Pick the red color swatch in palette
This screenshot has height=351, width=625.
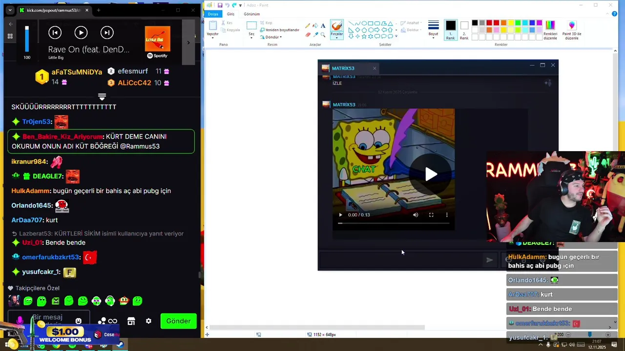tap(496, 23)
